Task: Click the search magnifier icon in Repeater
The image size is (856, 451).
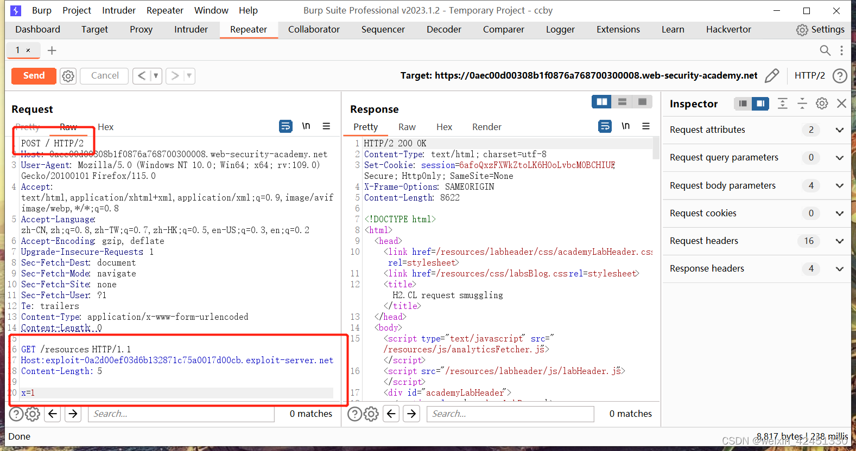Action: tap(825, 50)
